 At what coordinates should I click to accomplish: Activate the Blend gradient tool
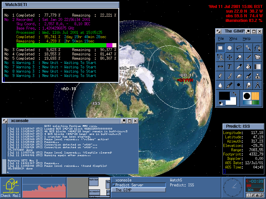pos(257,67)
